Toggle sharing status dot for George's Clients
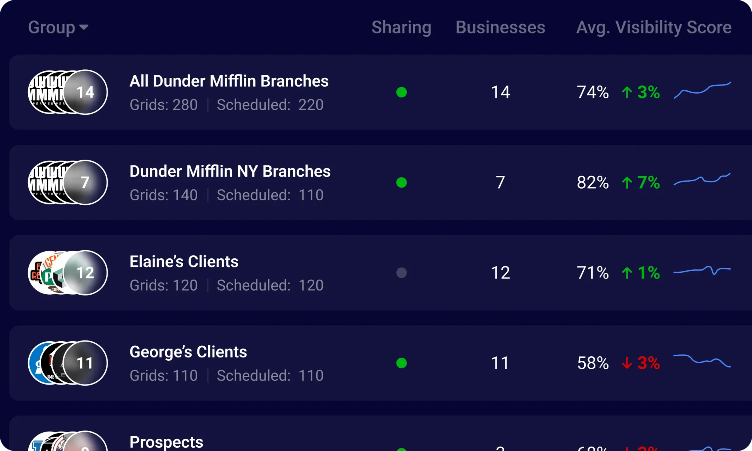 (x=401, y=363)
